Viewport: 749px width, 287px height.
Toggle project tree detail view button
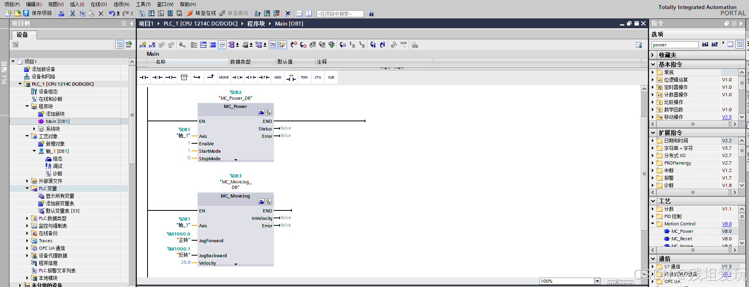[120, 44]
